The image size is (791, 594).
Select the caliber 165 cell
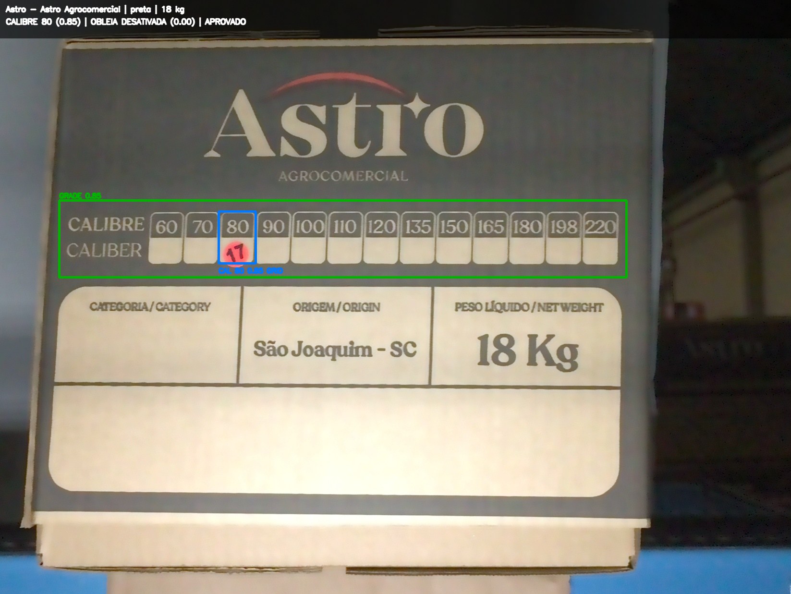pos(490,238)
